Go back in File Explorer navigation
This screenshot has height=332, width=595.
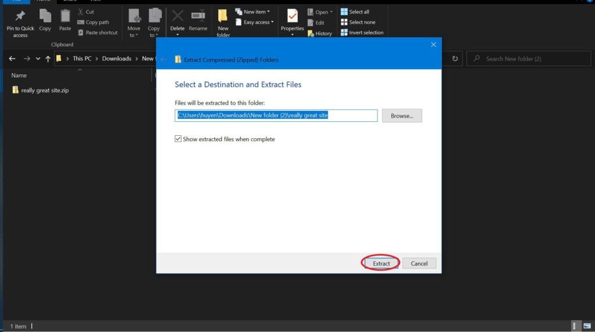[x=12, y=59]
